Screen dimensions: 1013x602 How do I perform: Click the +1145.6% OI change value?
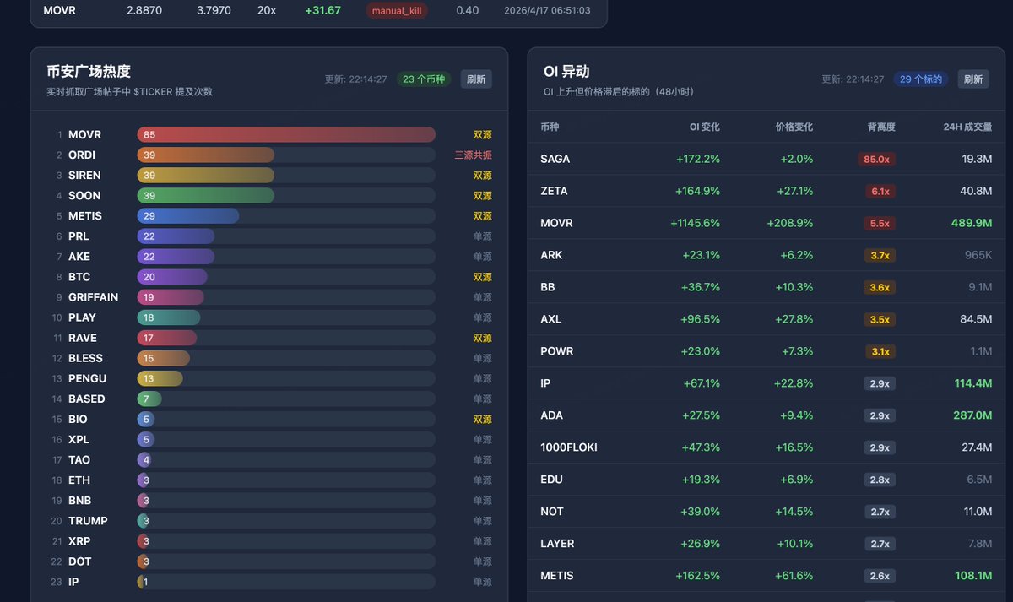click(696, 223)
